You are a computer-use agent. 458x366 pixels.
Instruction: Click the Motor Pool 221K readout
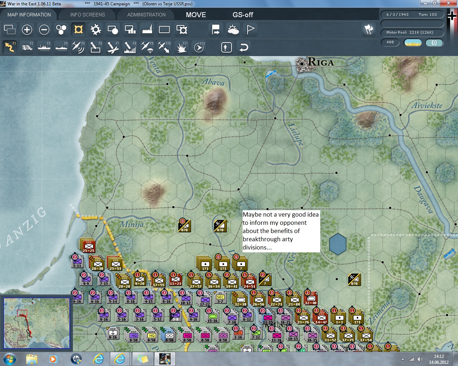coord(412,33)
